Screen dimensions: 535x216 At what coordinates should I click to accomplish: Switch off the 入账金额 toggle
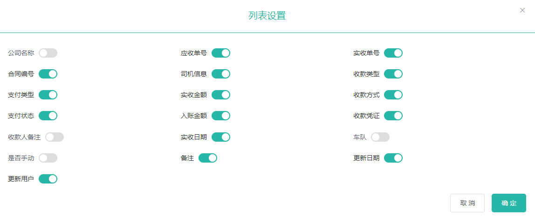pyautogui.click(x=221, y=116)
